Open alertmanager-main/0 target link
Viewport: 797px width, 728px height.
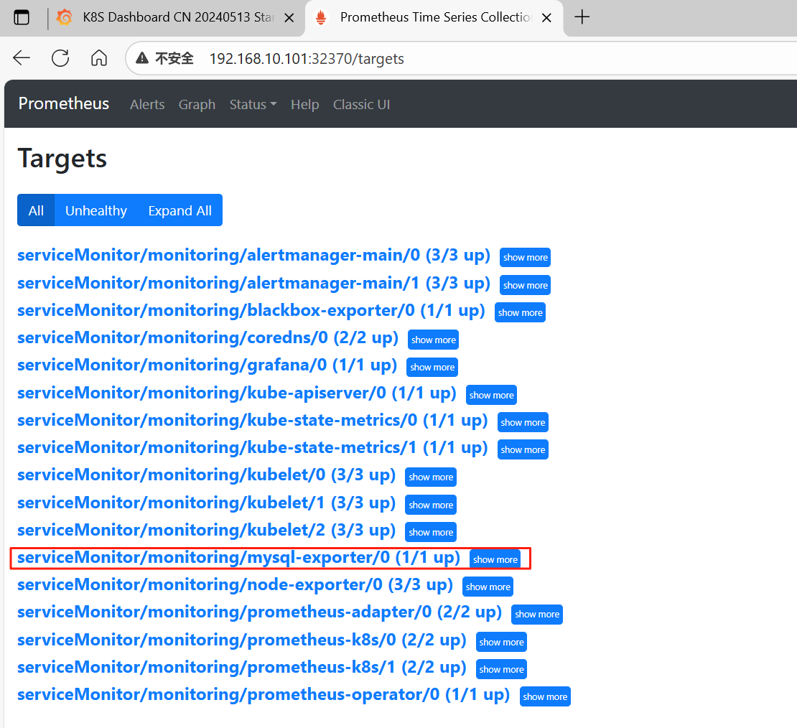[x=253, y=255]
